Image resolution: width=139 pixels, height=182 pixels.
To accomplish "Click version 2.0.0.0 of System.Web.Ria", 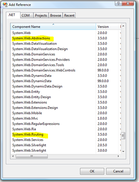I will click(x=102, y=129).
